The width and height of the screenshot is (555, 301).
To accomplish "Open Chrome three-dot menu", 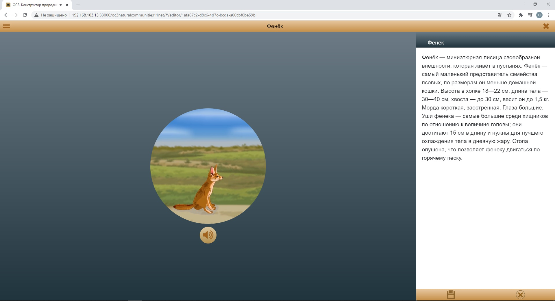I will [x=549, y=15].
